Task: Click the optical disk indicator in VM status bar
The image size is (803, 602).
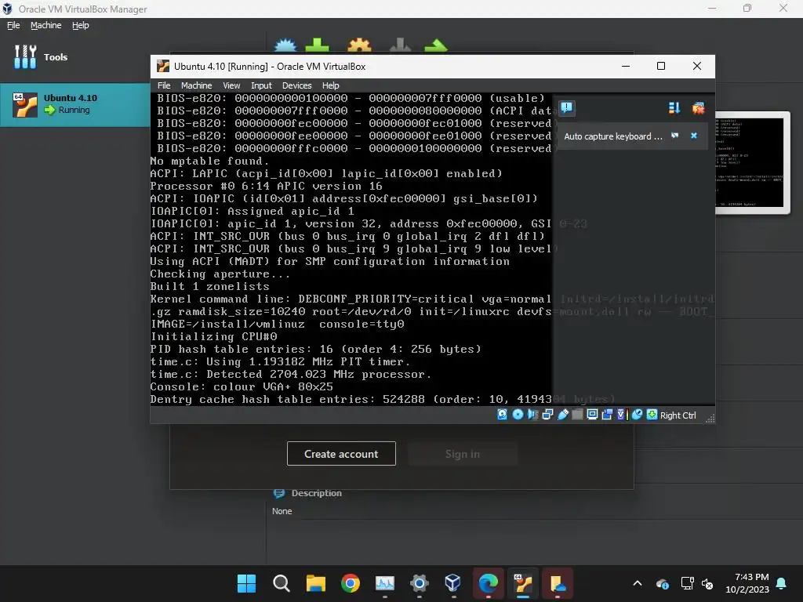Action: [x=518, y=415]
